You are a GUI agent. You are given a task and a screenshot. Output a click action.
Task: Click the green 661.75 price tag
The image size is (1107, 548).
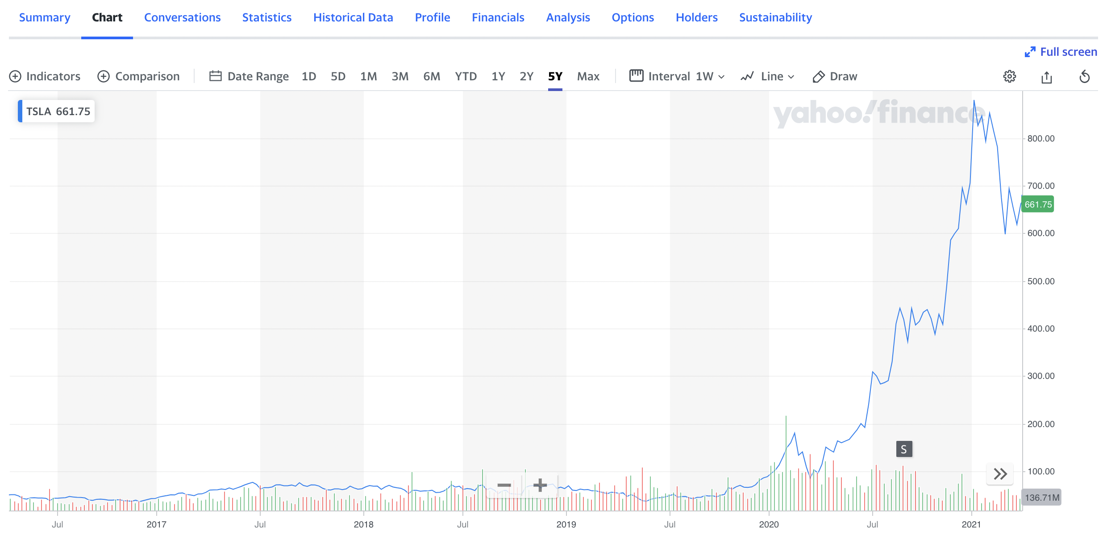(1038, 204)
